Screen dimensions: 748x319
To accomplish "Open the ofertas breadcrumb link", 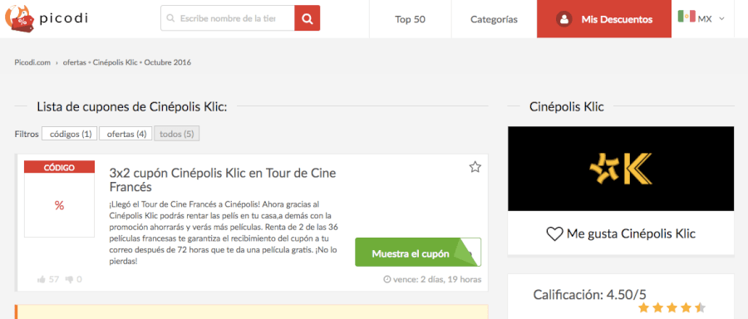I will [x=75, y=62].
